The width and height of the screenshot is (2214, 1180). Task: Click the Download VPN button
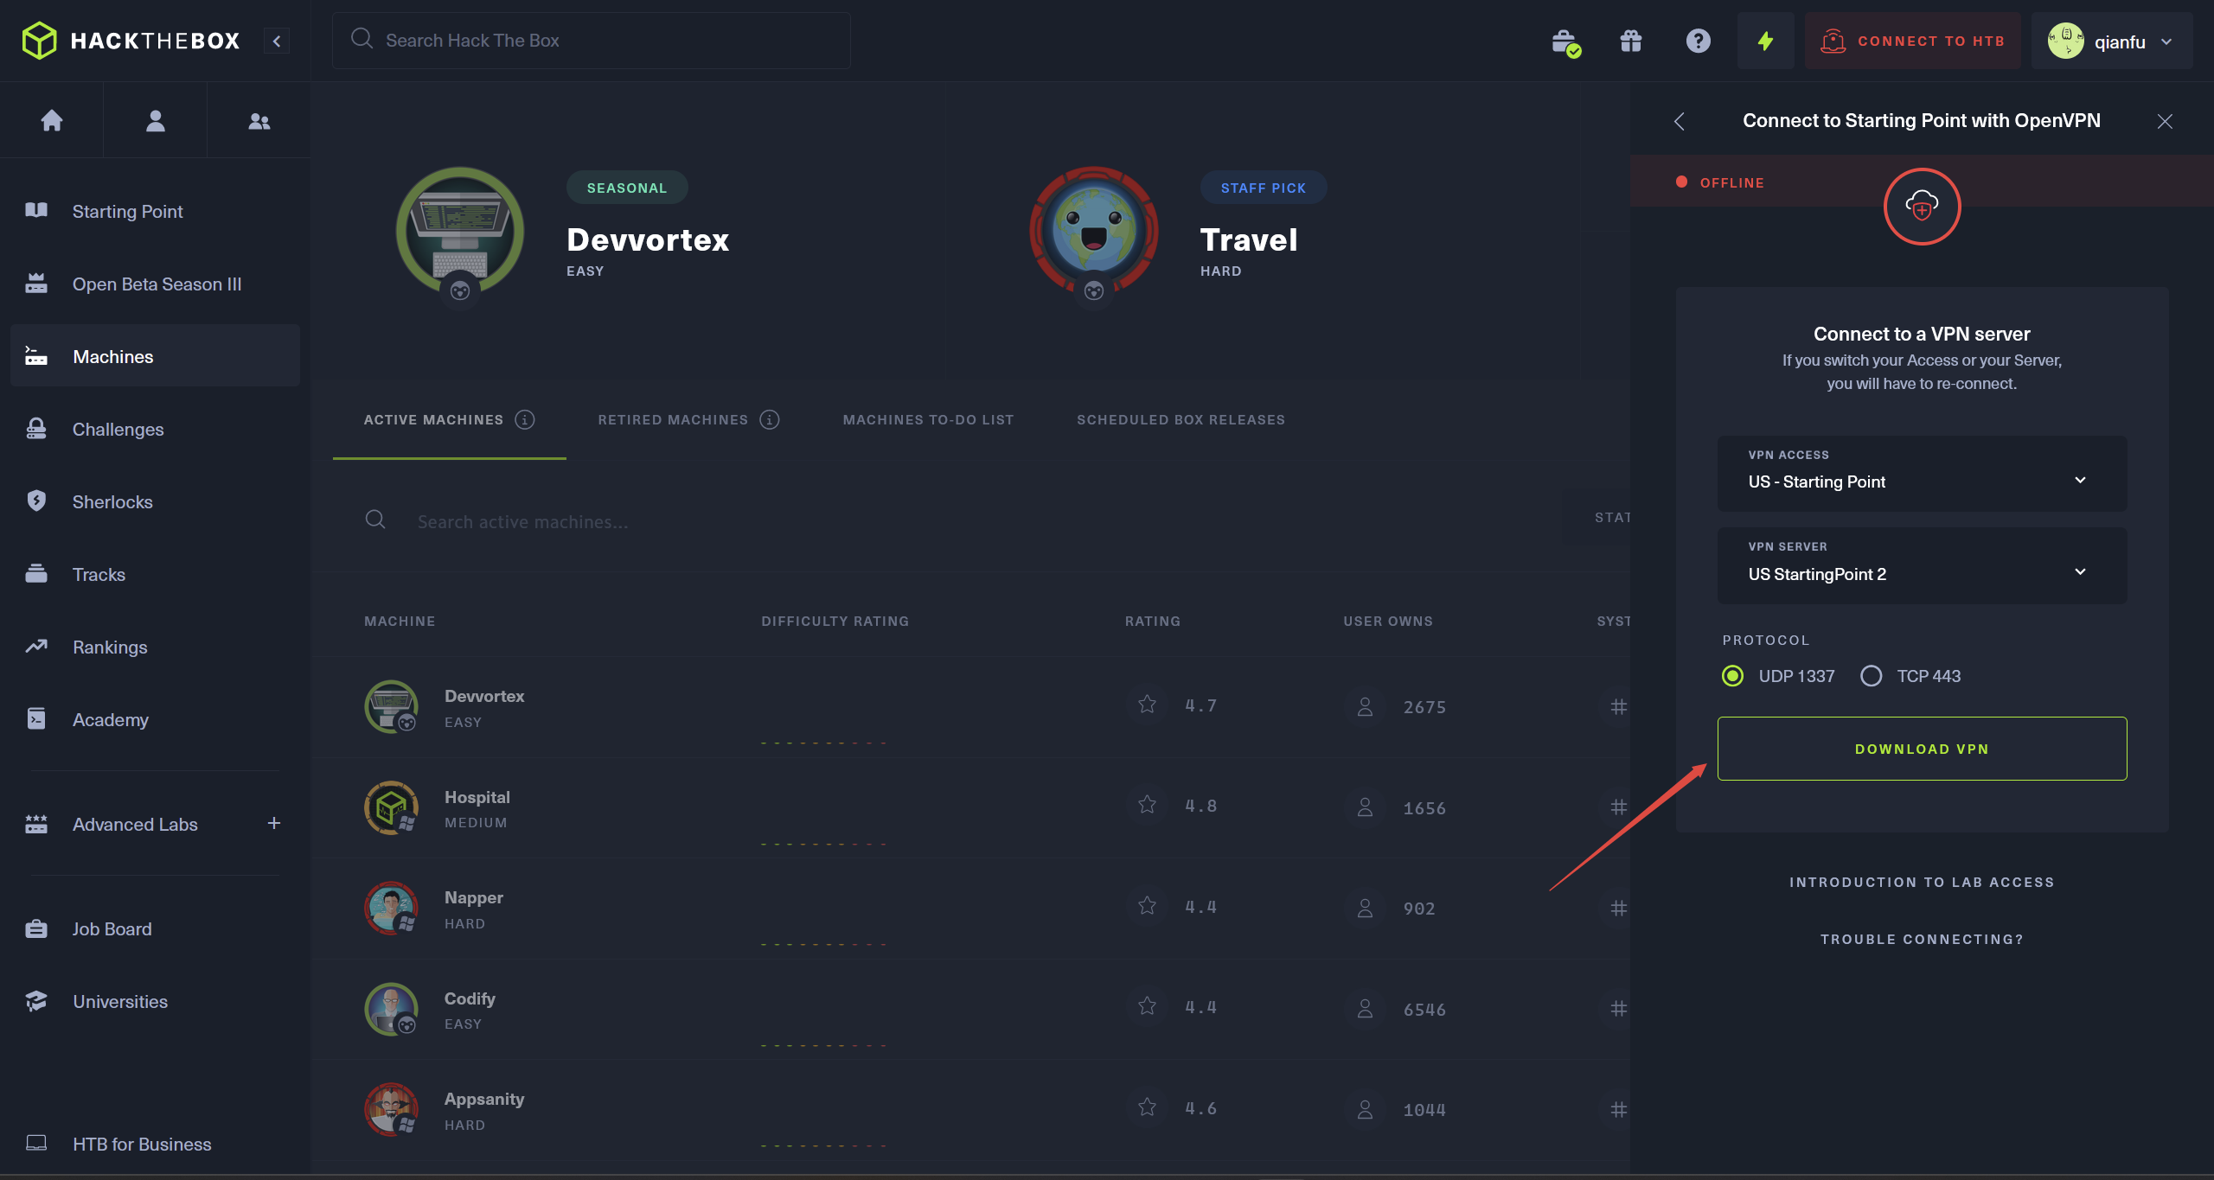[1922, 749]
